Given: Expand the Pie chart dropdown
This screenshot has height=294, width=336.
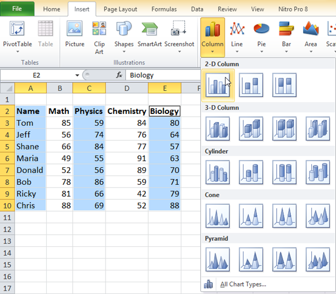Looking at the screenshot, I should [261, 37].
